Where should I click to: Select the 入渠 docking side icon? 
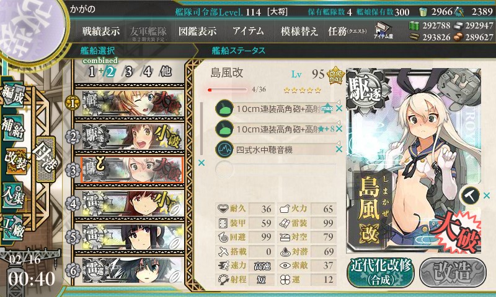(13, 195)
